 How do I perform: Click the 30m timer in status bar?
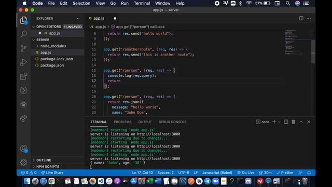point(265,172)
